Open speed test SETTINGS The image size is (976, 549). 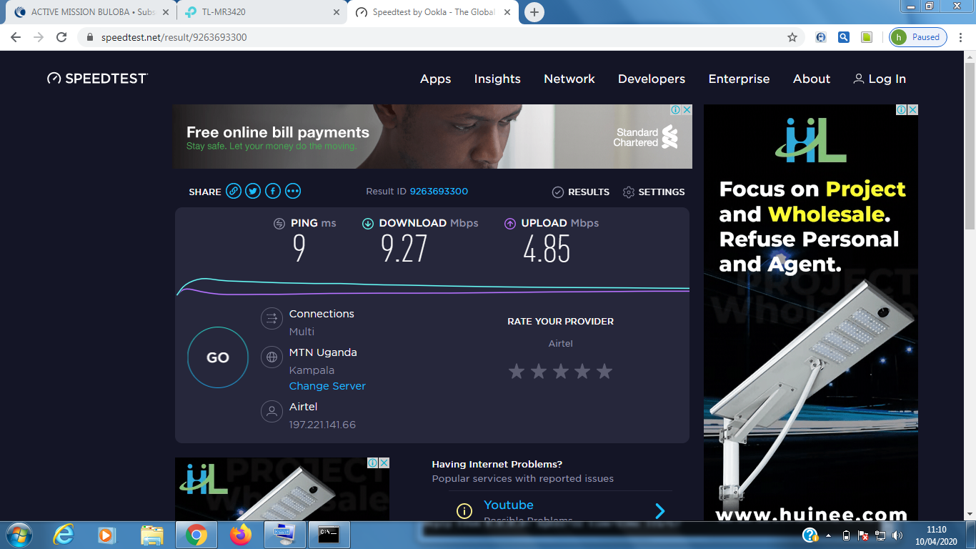654,192
